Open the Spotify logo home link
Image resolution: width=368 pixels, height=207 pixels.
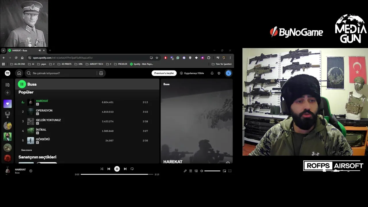tap(7, 73)
